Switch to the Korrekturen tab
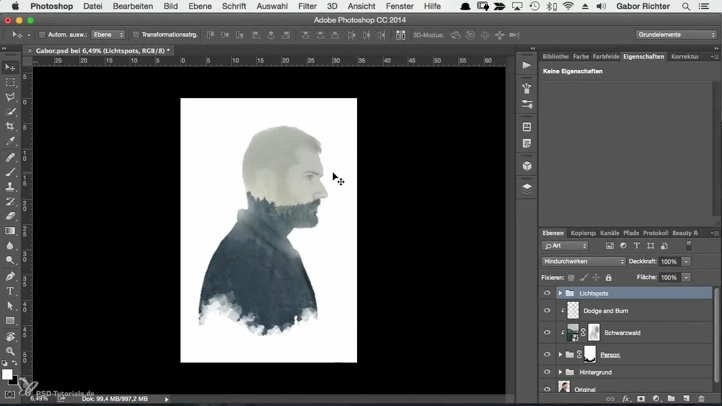The width and height of the screenshot is (722, 406). [x=685, y=56]
